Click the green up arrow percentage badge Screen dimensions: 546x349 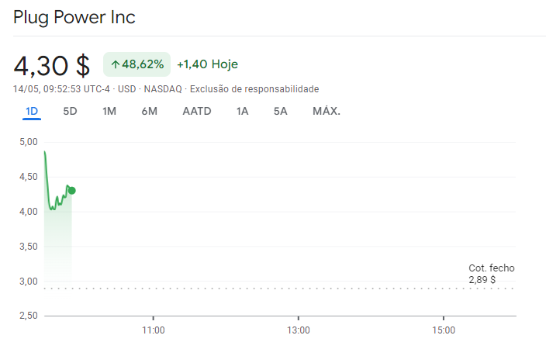(136, 64)
